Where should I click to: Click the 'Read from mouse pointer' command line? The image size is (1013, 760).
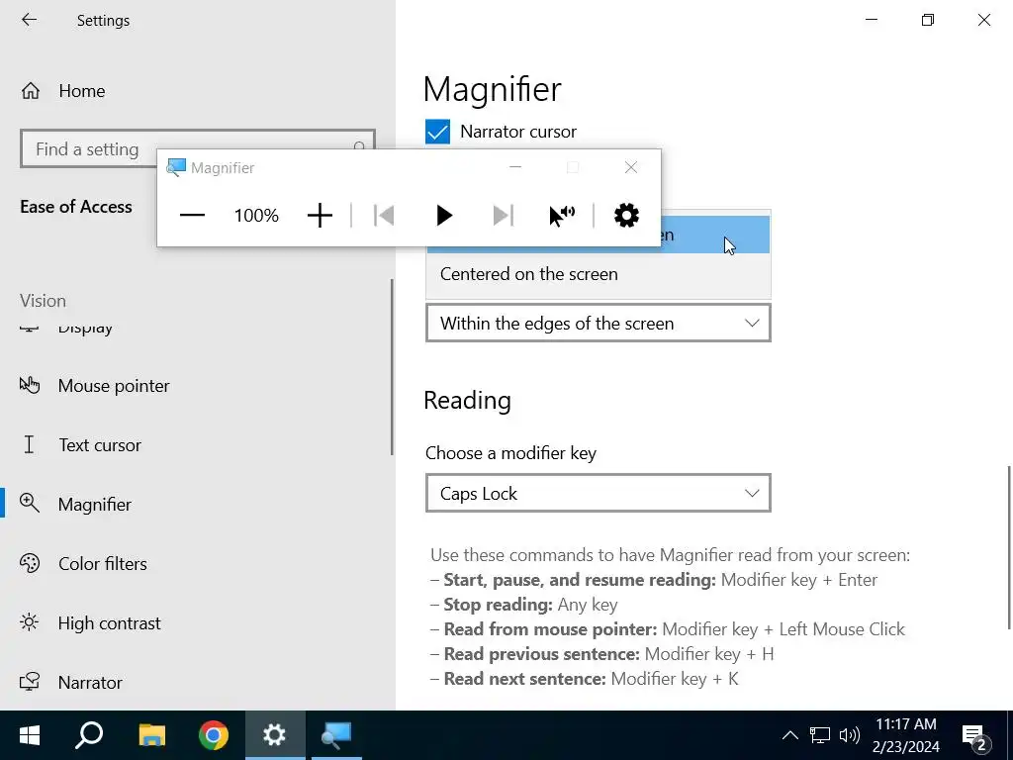coord(668,629)
